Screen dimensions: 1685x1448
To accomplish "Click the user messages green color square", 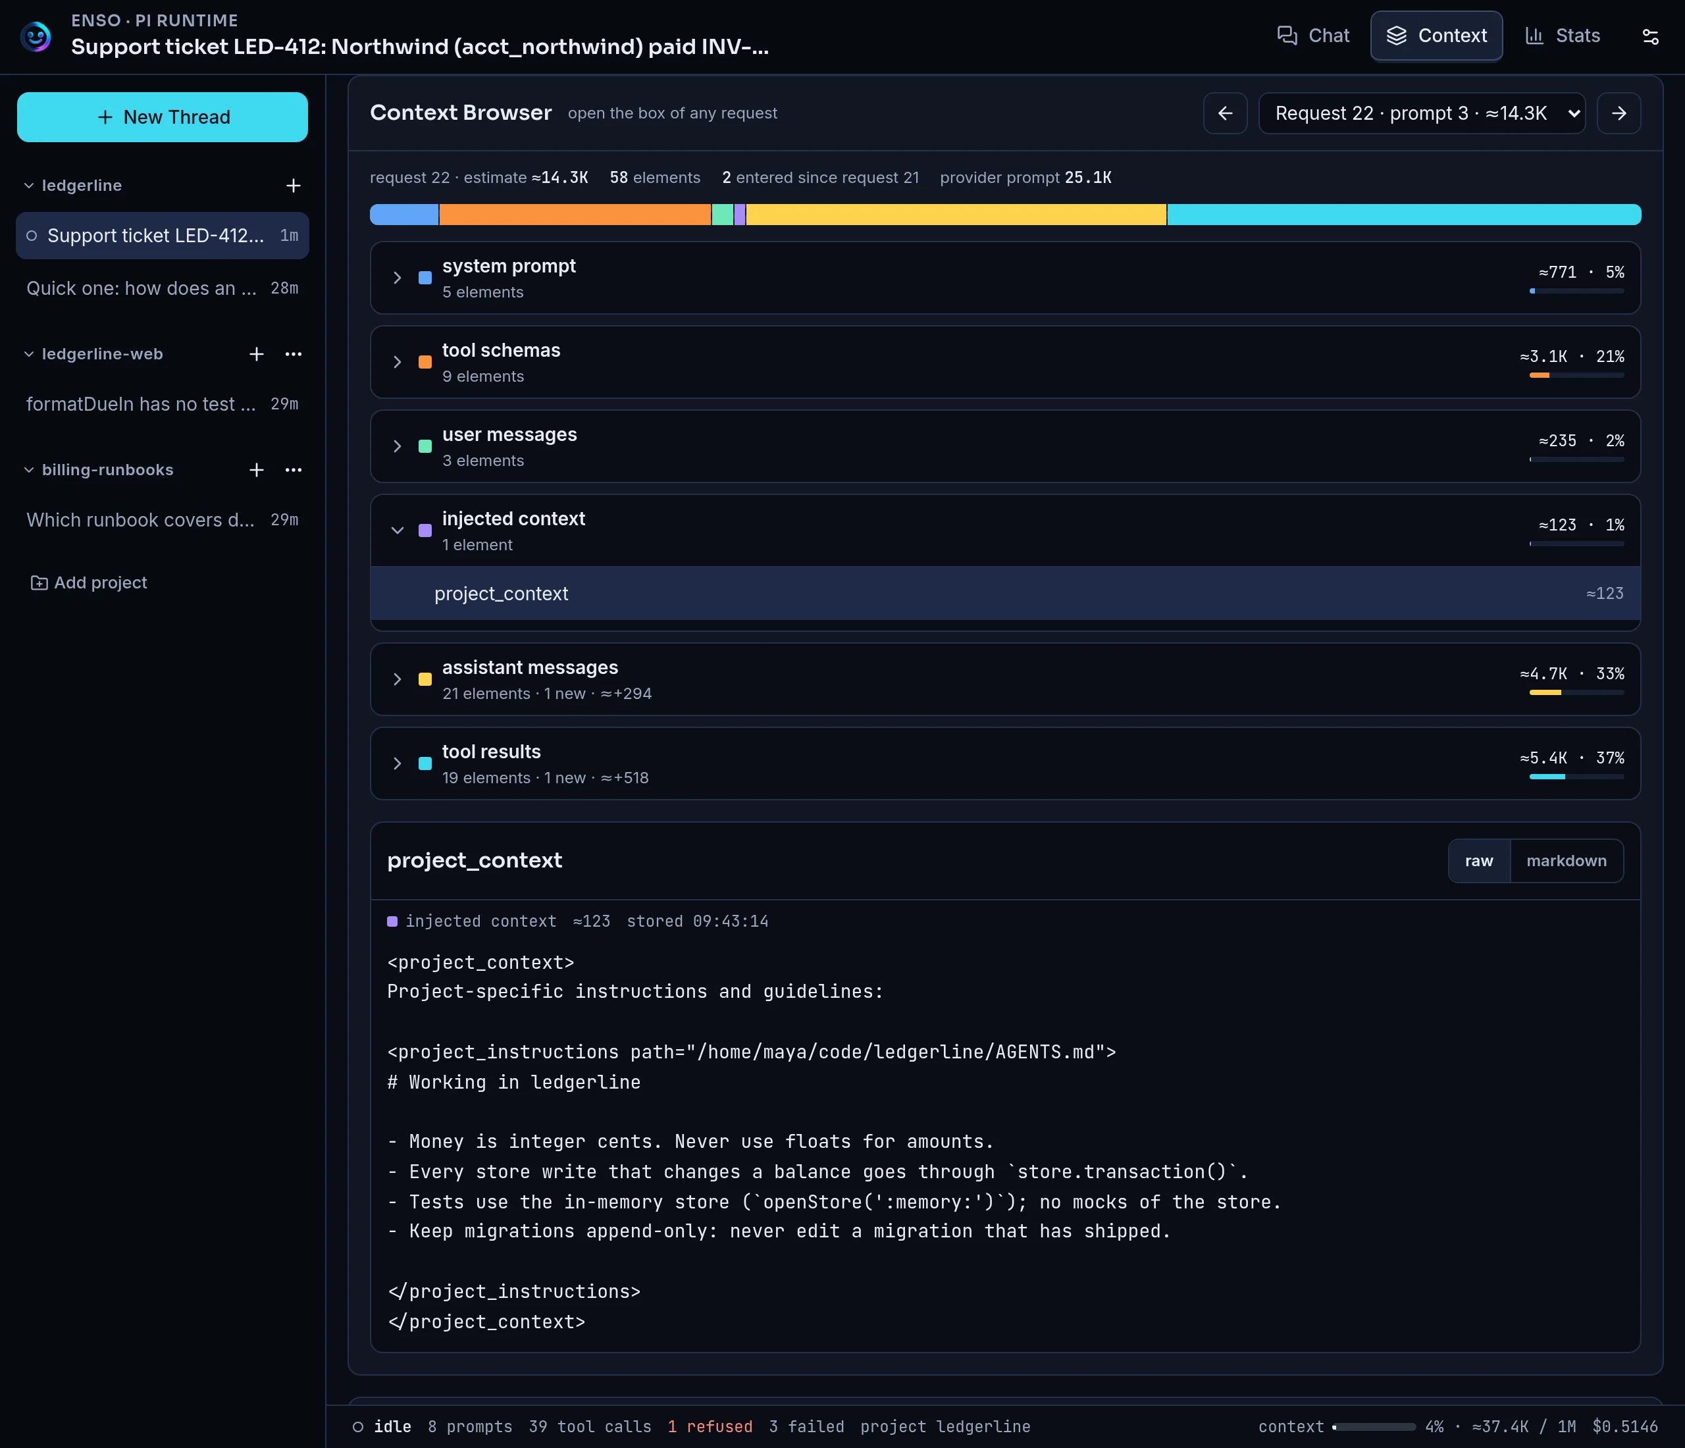I will click(x=425, y=446).
